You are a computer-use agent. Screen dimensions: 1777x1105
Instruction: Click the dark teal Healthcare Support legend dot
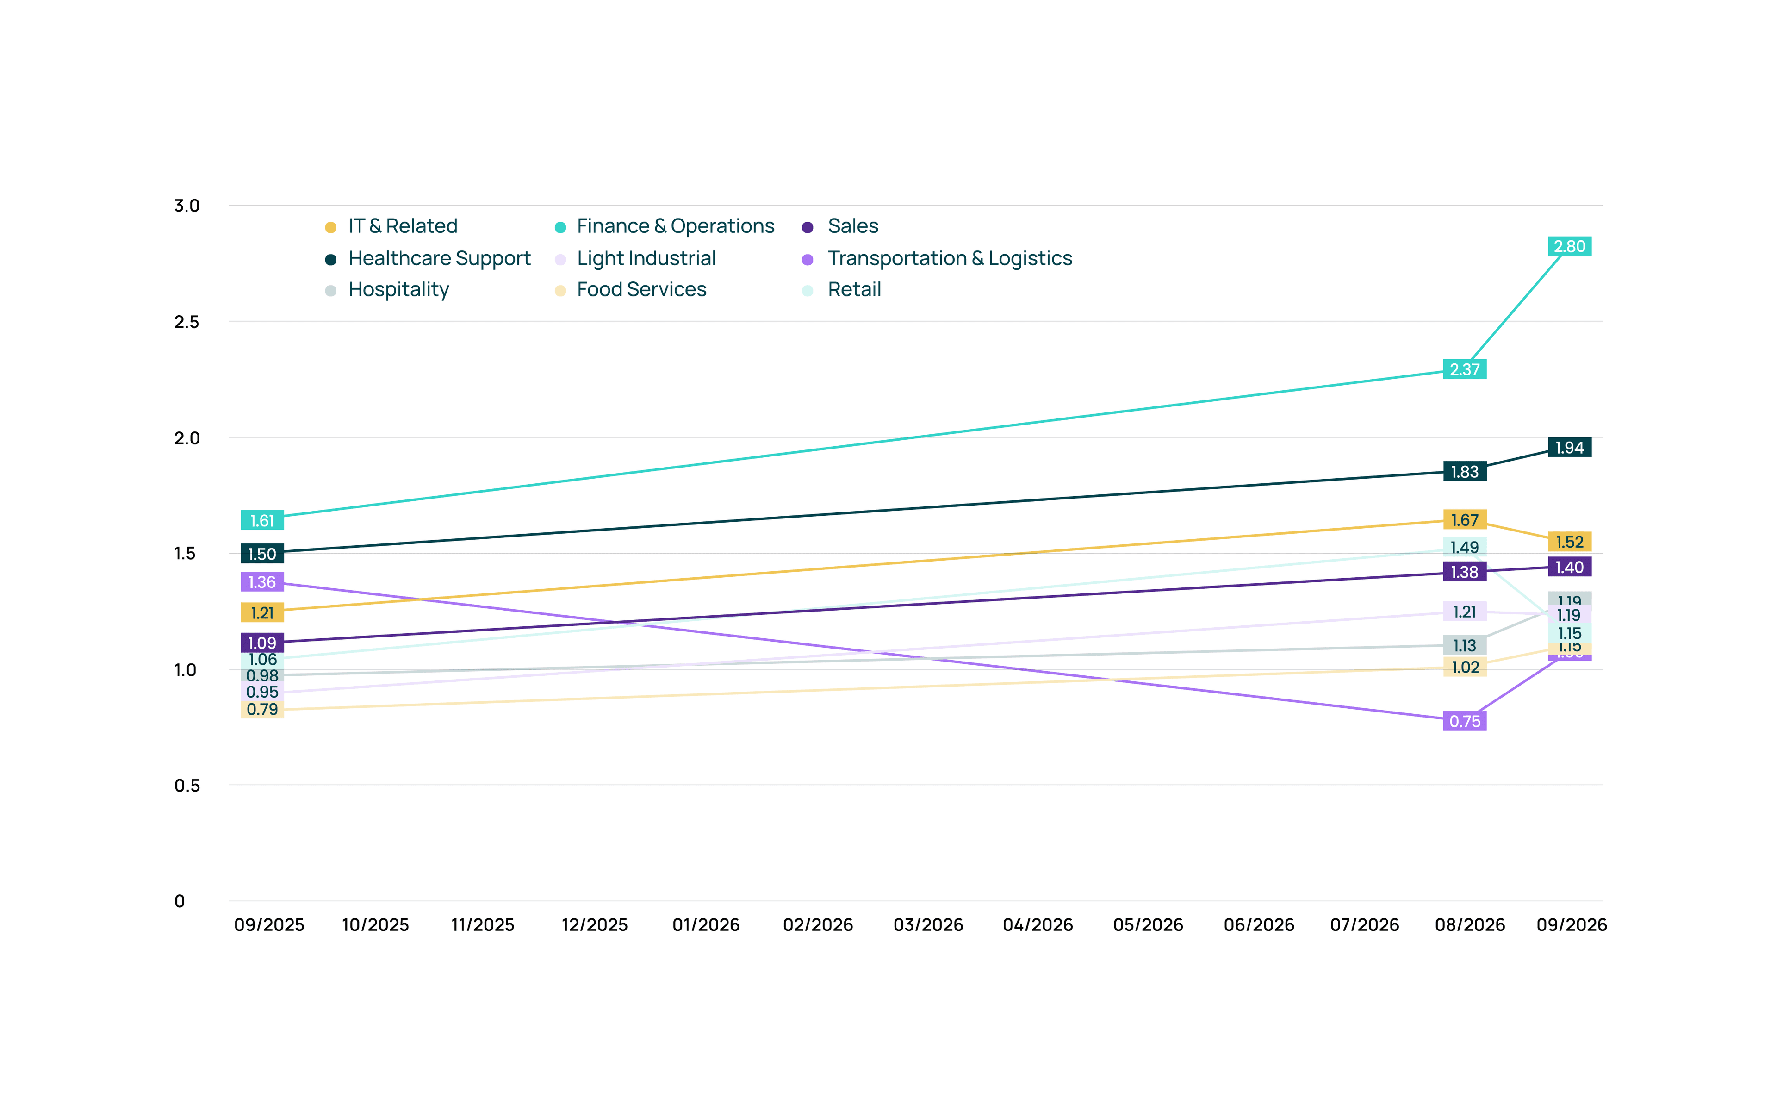[331, 260]
